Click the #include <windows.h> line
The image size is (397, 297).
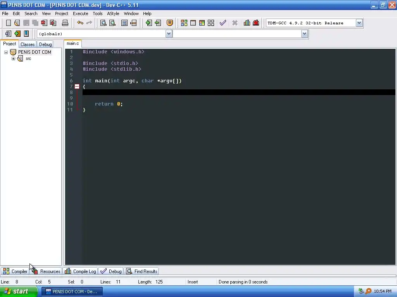tap(114, 51)
